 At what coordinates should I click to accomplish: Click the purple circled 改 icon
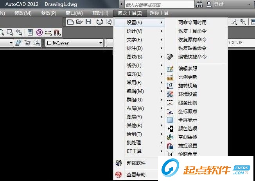(x=40, y=32)
